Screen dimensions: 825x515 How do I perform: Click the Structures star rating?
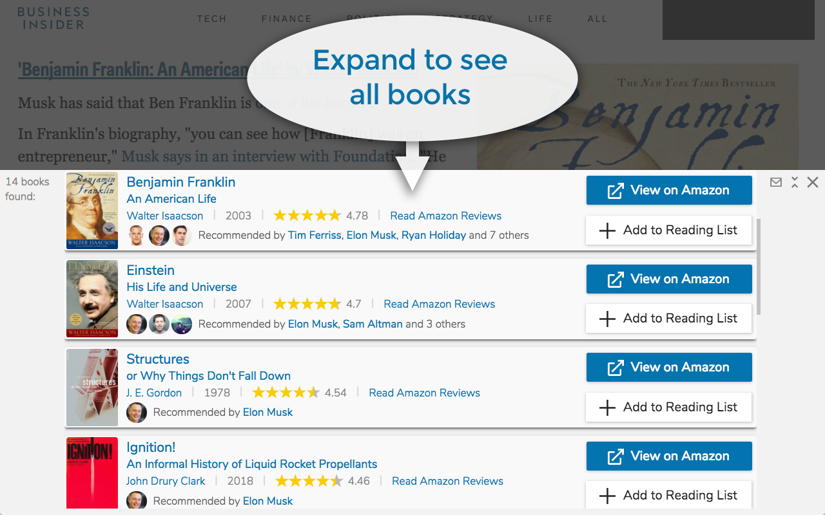pos(286,391)
